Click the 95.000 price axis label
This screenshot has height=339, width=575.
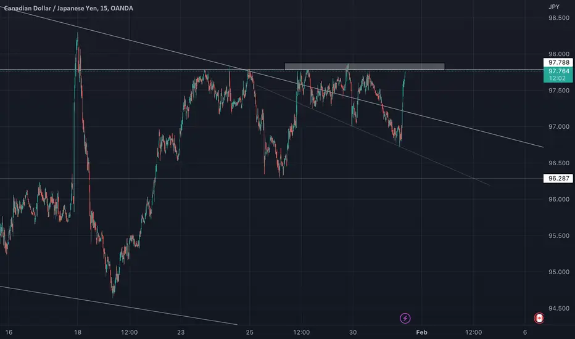[558, 272]
